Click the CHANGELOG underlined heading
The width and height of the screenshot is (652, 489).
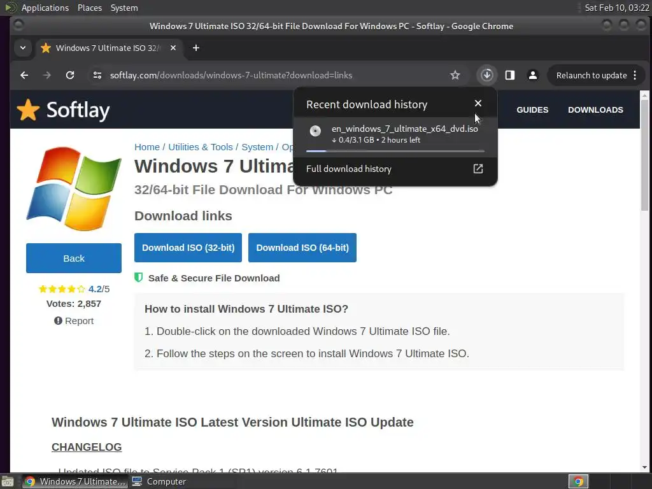pyautogui.click(x=87, y=447)
